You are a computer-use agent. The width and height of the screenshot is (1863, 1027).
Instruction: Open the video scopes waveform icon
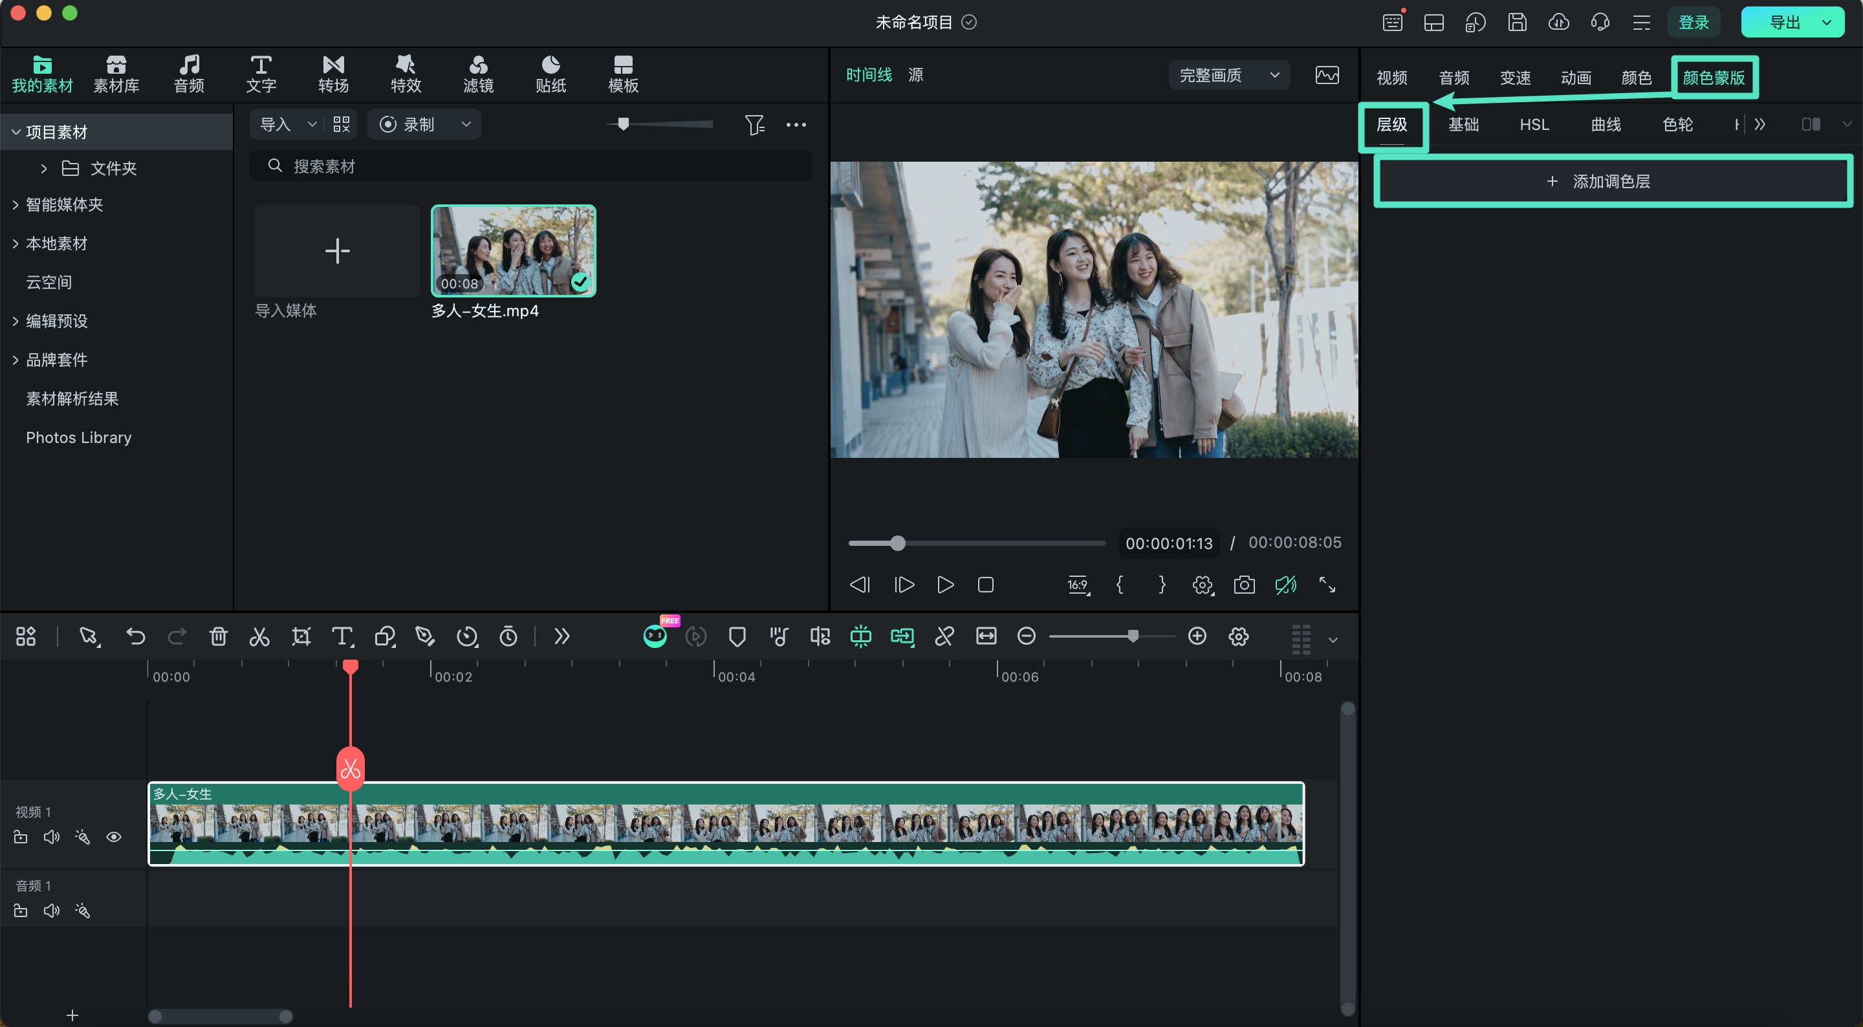[x=1327, y=75]
